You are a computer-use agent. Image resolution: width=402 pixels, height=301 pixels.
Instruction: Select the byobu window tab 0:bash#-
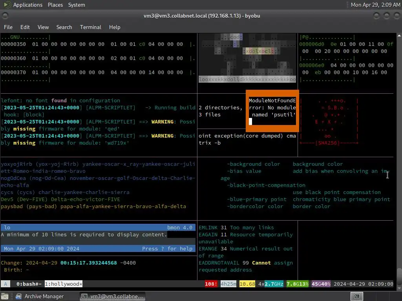[29, 284]
